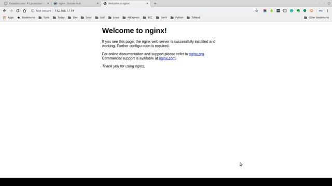Open the Apps shortcut grid
332x186 pixels.
point(8,18)
